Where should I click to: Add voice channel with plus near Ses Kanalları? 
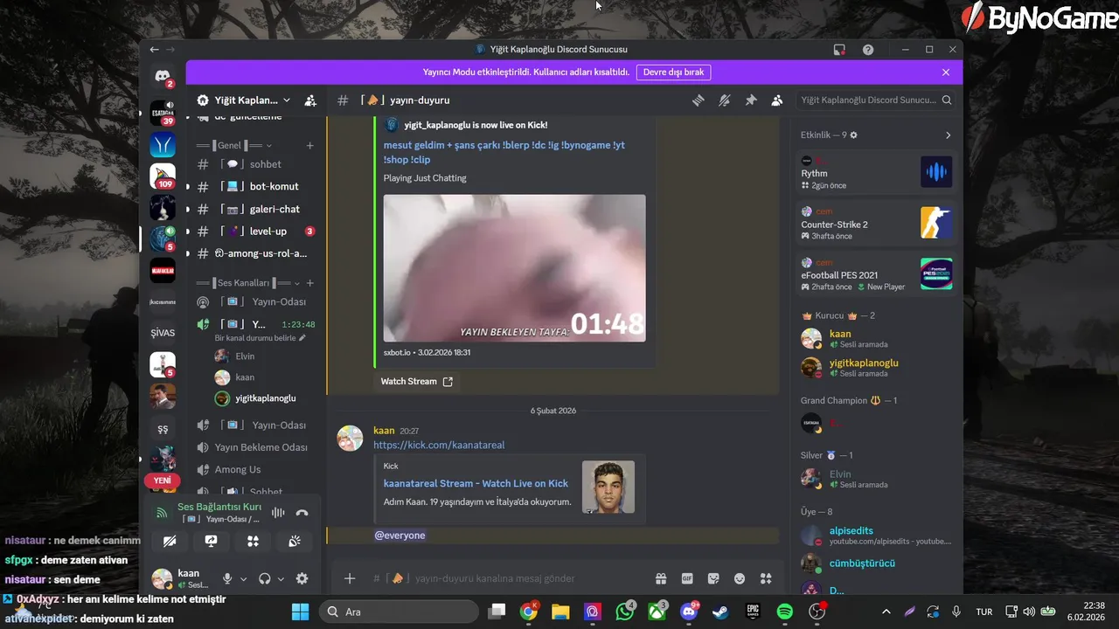pos(309,283)
